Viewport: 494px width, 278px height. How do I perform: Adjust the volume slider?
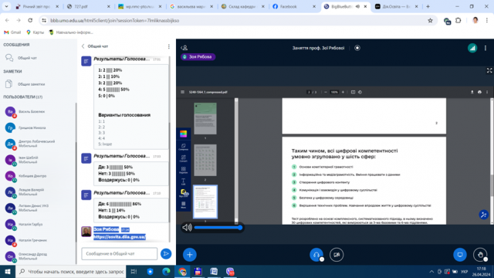[x=218, y=227]
